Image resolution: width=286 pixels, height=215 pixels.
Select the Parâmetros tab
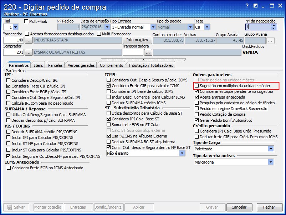pyautogui.click(x=19, y=65)
